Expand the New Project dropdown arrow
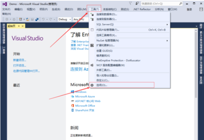 (x=24, y=19)
